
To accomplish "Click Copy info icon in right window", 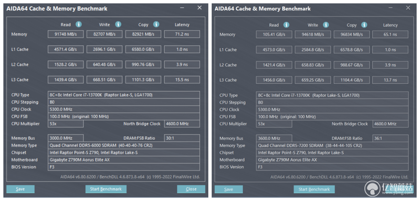I will click(364, 25).
